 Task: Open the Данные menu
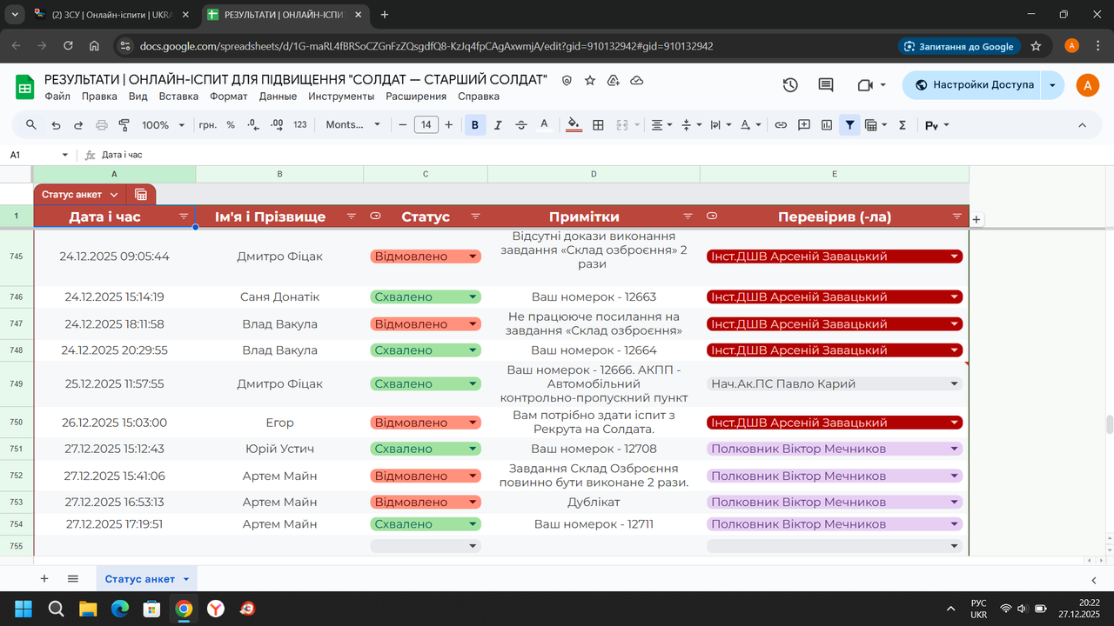click(x=278, y=97)
